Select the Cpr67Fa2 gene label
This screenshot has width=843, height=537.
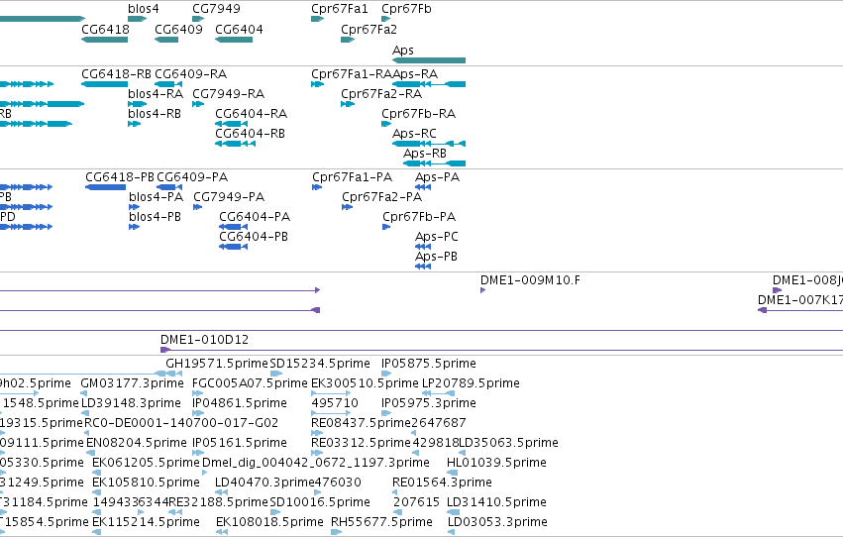point(369,29)
